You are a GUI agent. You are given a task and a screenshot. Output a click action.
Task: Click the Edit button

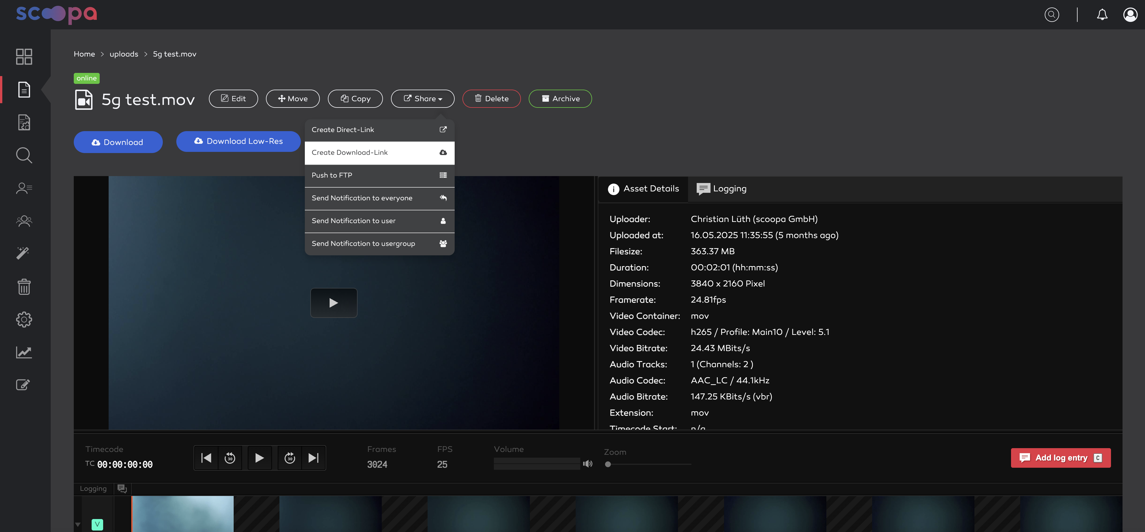[x=233, y=99]
